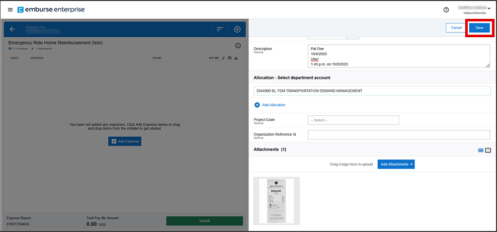Open the report info icon
497x232 pixels.
[238, 46]
